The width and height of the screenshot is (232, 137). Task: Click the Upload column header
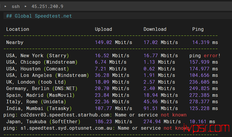click(x=103, y=29)
